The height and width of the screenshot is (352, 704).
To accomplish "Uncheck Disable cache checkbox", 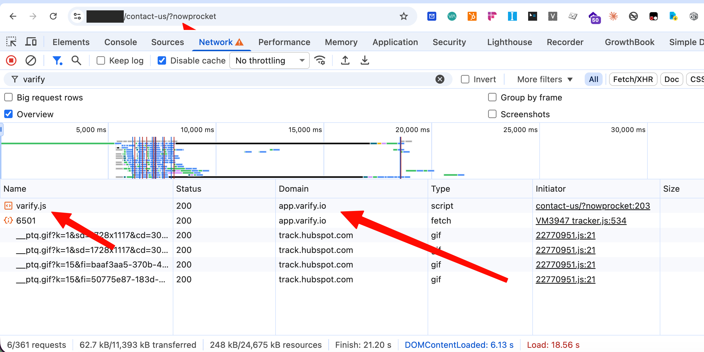I will [162, 60].
